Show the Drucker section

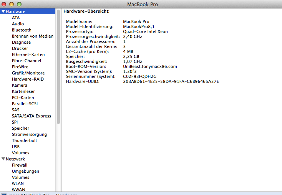(20, 48)
